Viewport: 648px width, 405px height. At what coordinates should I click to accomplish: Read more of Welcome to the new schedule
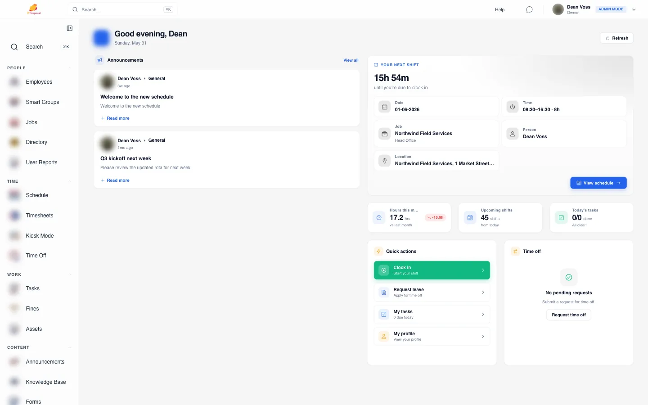pos(115,118)
